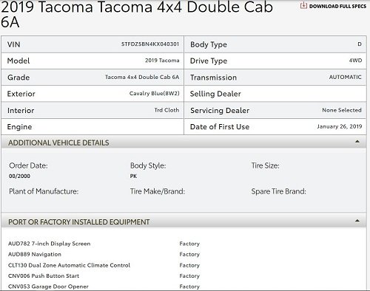Click the Engine field label
The width and height of the screenshot is (370, 291).
click(19, 127)
